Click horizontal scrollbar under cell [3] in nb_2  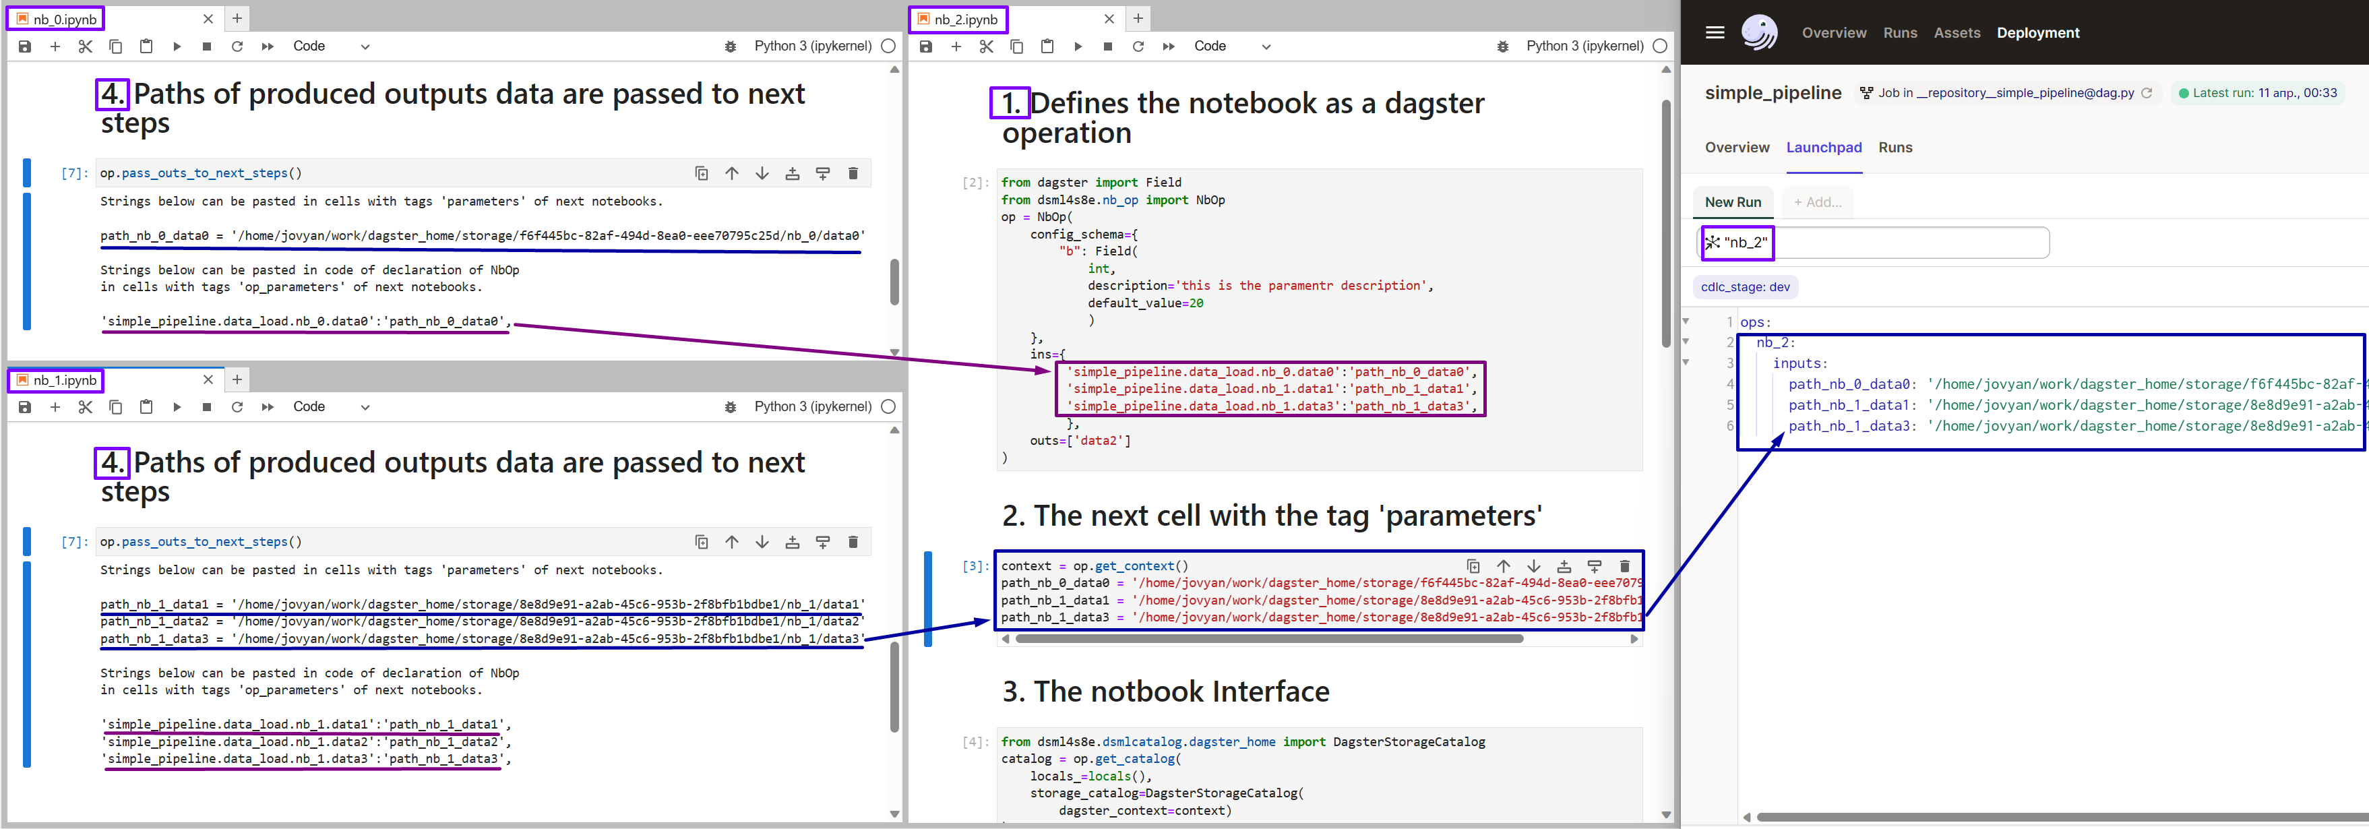(x=1269, y=638)
